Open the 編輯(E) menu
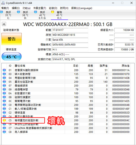This screenshot has width=136, height=145. (16, 8)
